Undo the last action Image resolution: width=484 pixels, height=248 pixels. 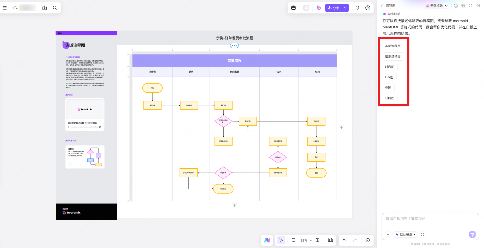[345, 240]
